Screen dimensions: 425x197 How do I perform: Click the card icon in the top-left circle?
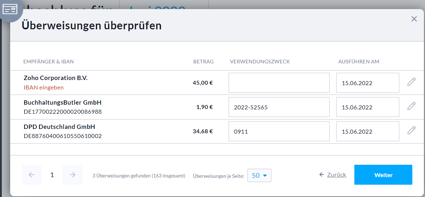click(x=10, y=9)
